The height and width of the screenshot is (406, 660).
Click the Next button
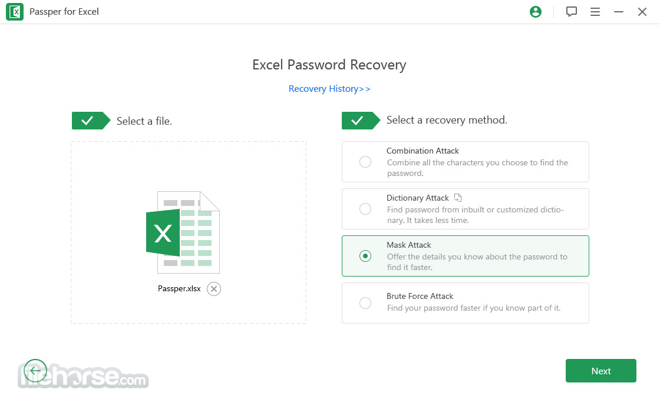pos(600,371)
